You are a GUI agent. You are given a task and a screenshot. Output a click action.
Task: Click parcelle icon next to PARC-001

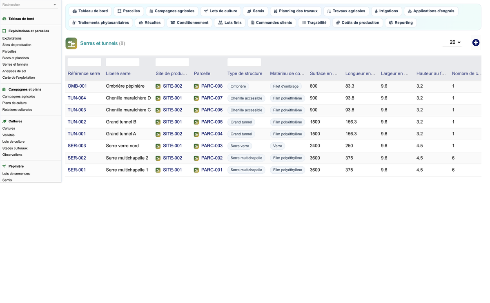[196, 170]
